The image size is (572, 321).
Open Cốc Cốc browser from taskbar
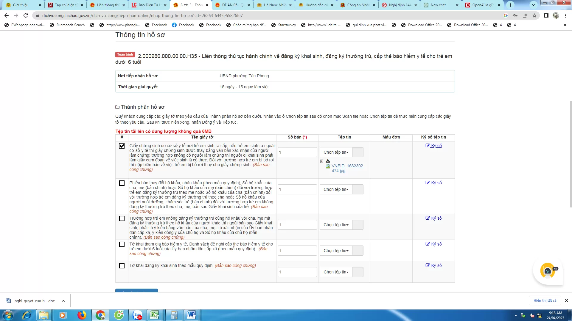(119, 315)
